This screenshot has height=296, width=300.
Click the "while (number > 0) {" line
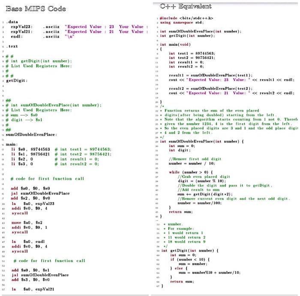pos(191,172)
